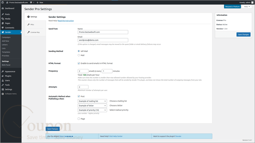
Task: Open the License Key tab
Action: [35, 32]
